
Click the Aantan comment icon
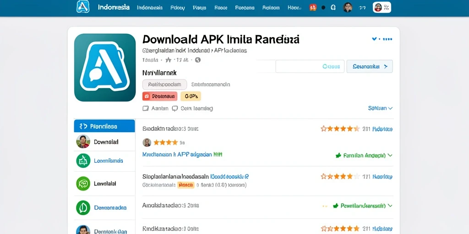pos(145,108)
